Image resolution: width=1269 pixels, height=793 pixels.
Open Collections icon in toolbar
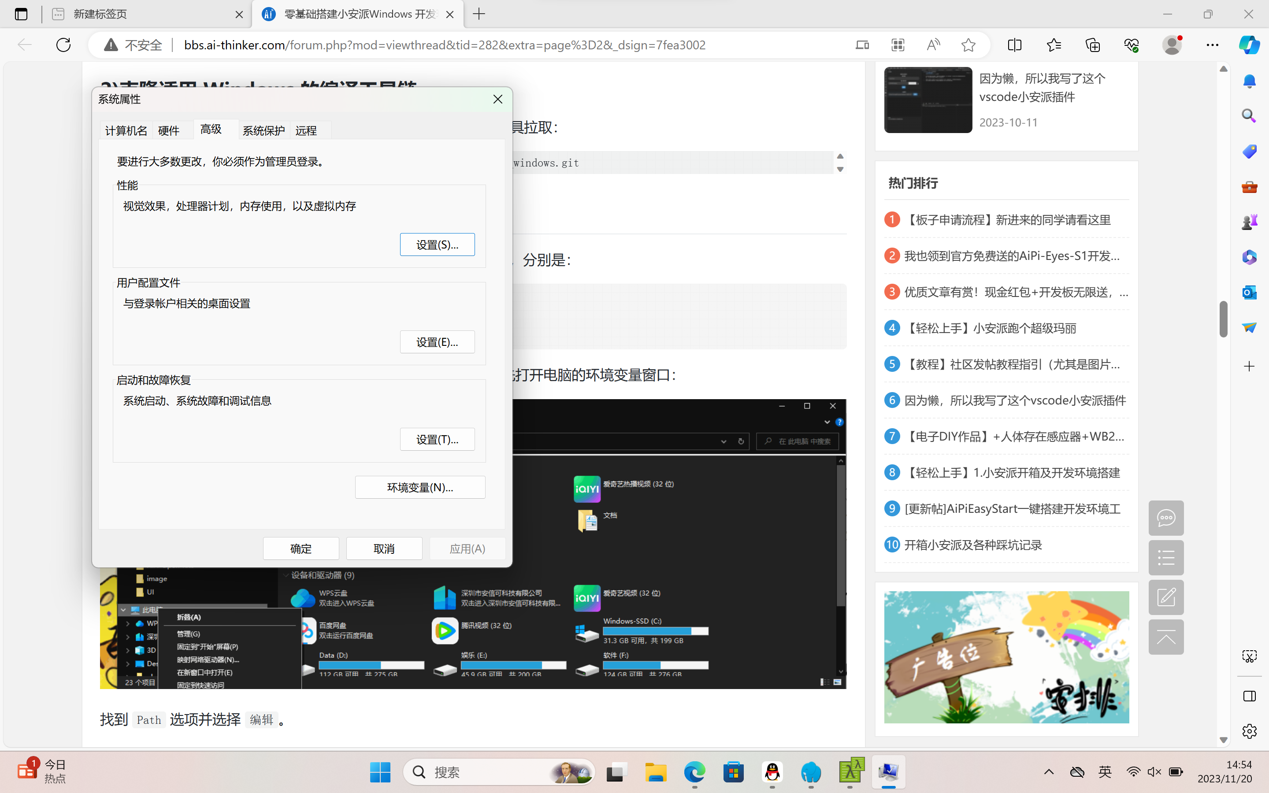tap(1093, 45)
